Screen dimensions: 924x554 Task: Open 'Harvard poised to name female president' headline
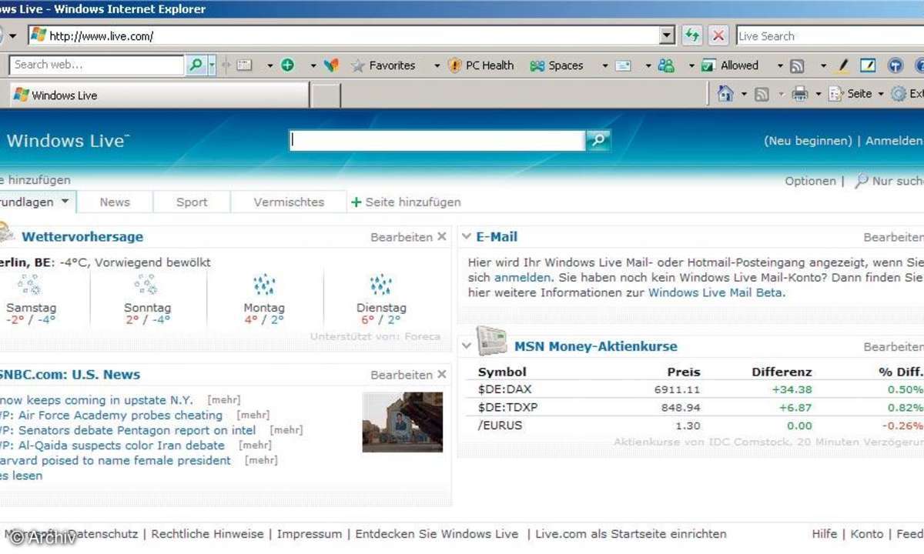click(115, 460)
